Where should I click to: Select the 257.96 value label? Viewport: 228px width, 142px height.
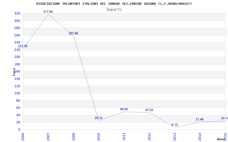point(73,33)
